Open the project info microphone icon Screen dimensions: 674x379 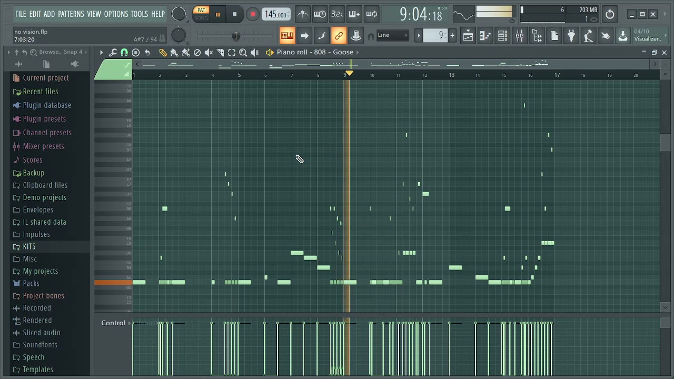[x=588, y=36]
